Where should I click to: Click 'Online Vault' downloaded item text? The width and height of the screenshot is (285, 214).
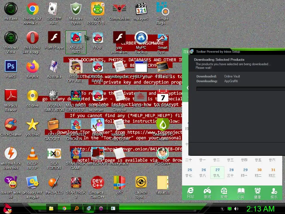232,76
